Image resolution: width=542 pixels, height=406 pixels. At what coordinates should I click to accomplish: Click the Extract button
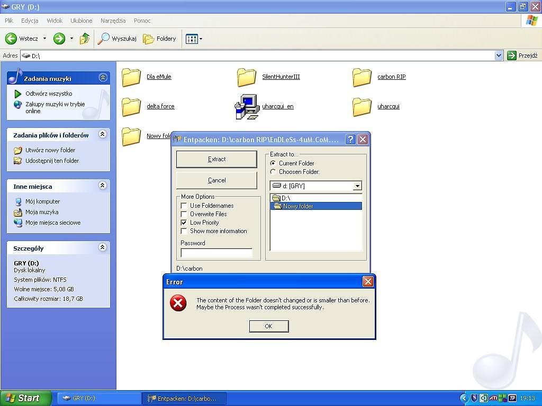tap(216, 159)
